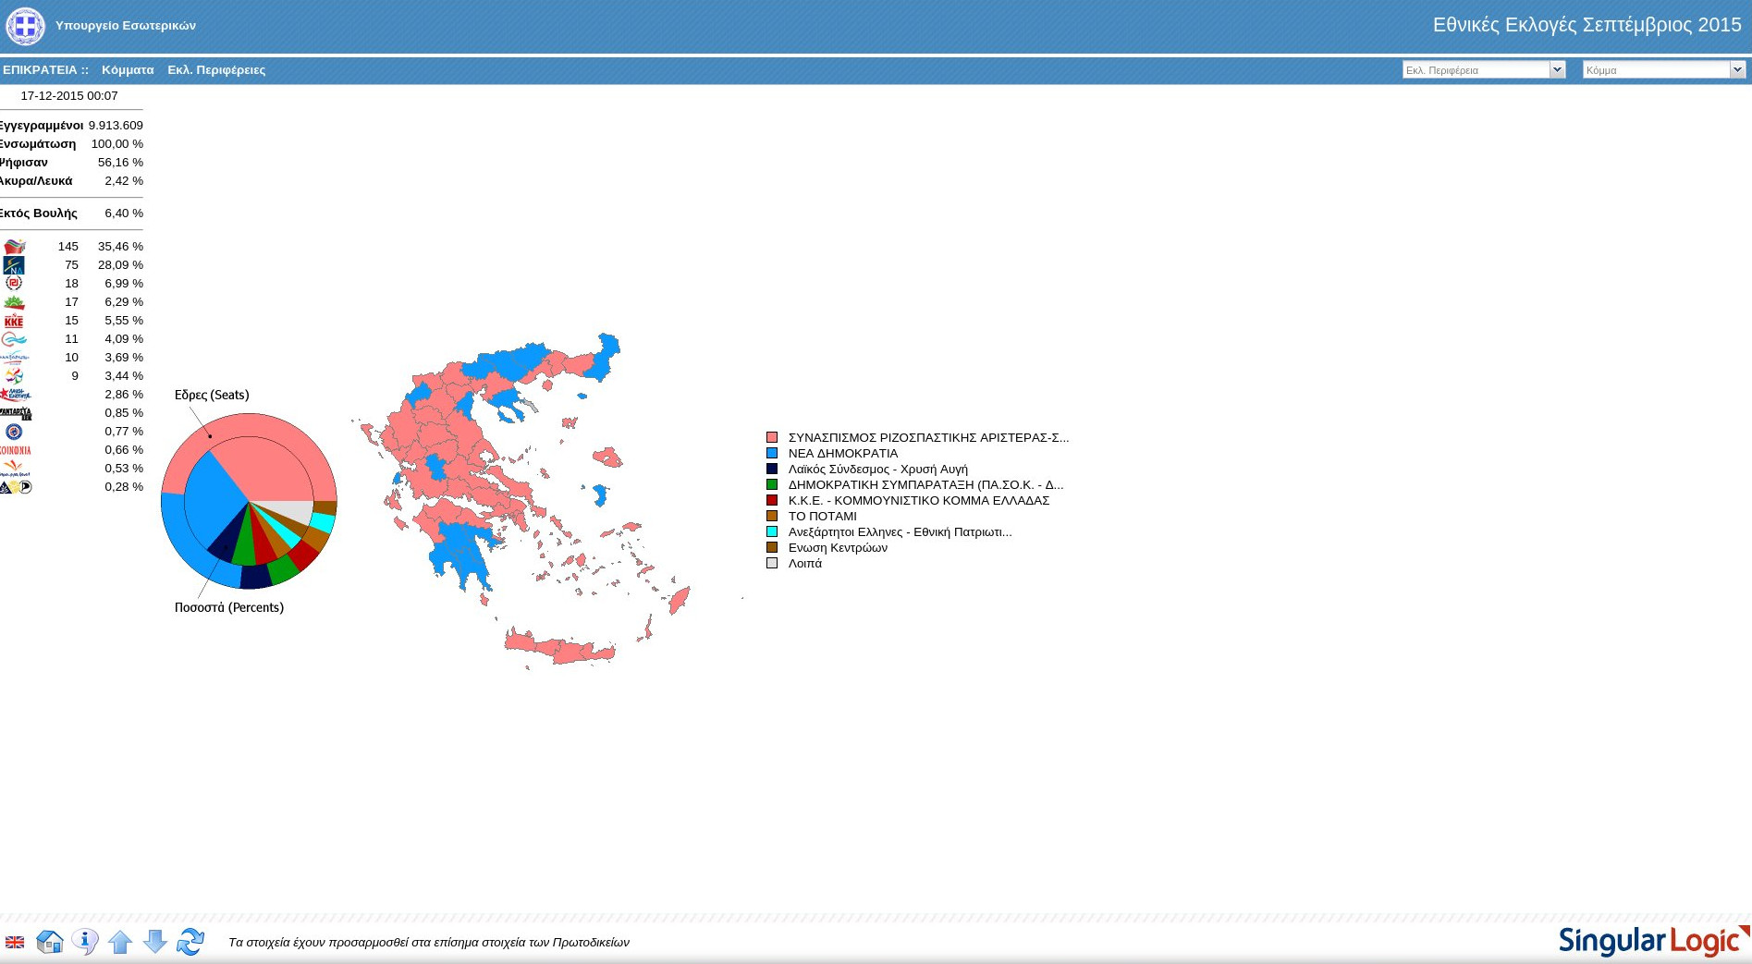Click the UK flag language icon
Viewport: 1752px width, 964px height.
(x=15, y=942)
